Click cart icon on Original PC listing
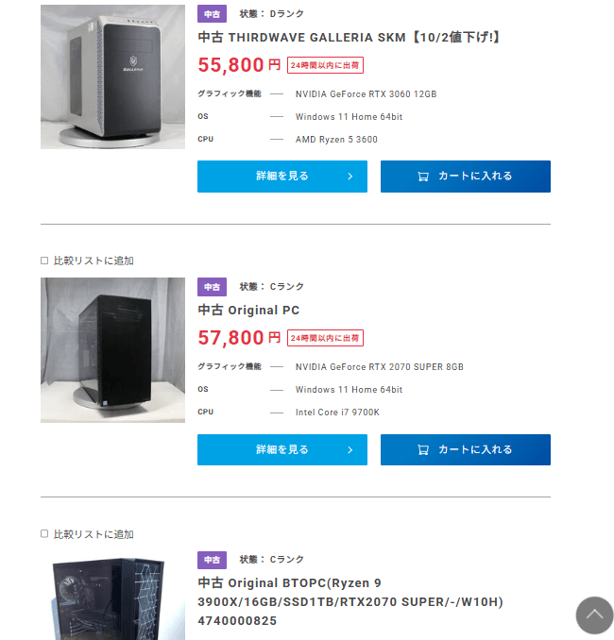The width and height of the screenshot is (614, 640). (x=423, y=450)
